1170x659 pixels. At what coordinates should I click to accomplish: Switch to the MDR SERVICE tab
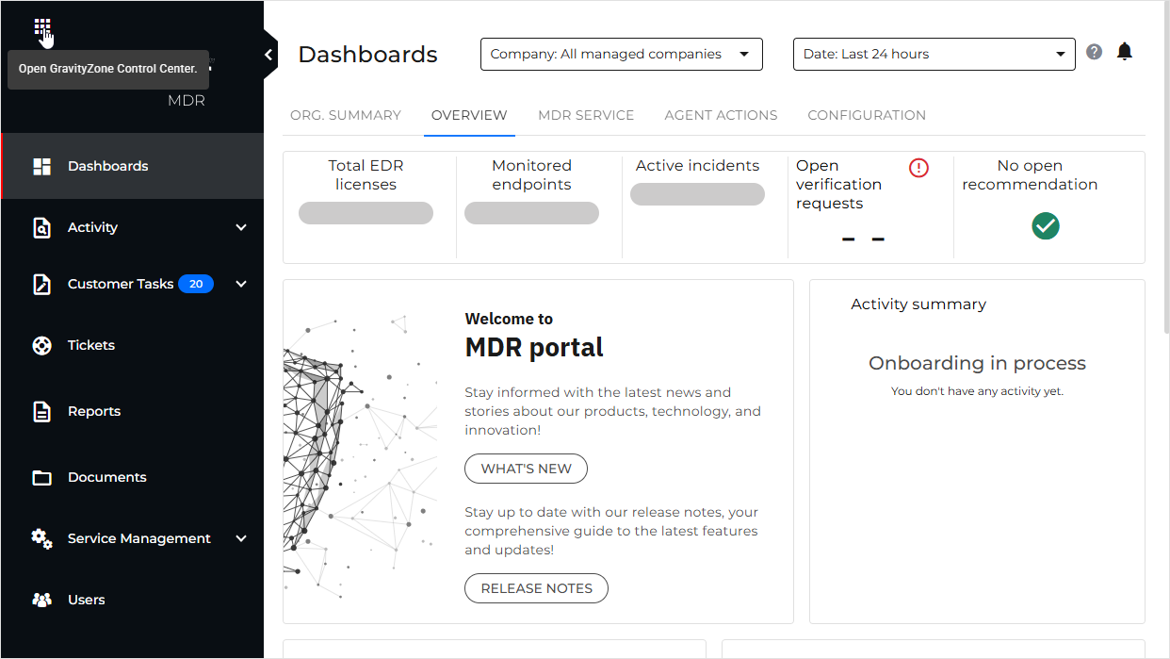point(585,116)
